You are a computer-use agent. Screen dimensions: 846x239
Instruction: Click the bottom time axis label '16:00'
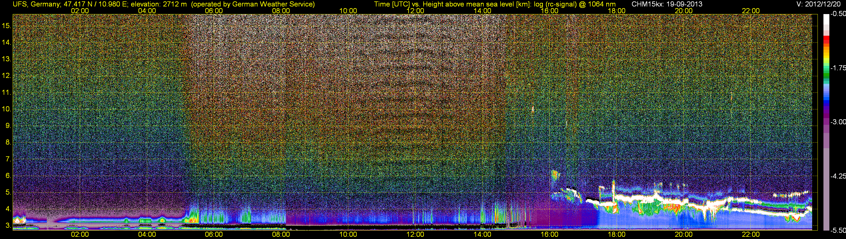click(549, 235)
